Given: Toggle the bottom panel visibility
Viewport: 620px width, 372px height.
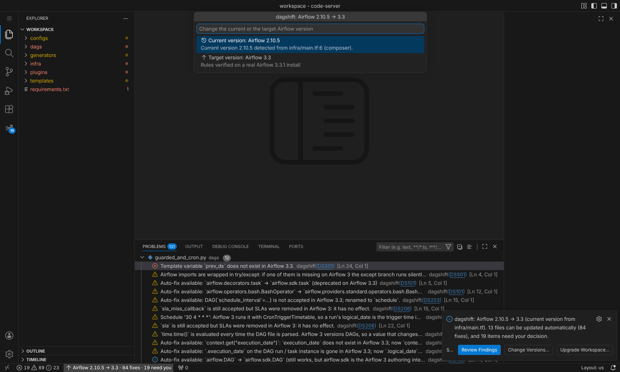Looking at the screenshot, I should pyautogui.click(x=604, y=6).
